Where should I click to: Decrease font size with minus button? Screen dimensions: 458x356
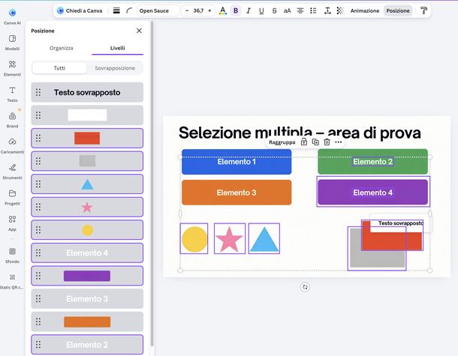(187, 10)
